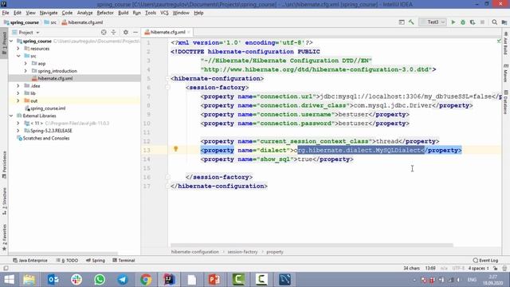Collapse all in Project panel
This screenshot has width=510, height=287.
[113, 32]
